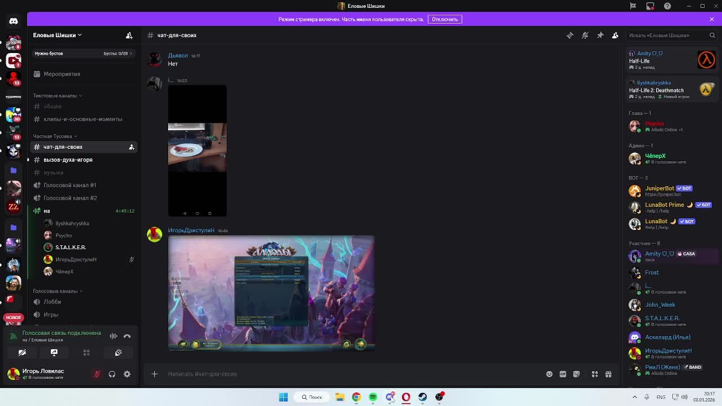Turn on the camera
The height and width of the screenshot is (406, 722).
click(x=22, y=352)
